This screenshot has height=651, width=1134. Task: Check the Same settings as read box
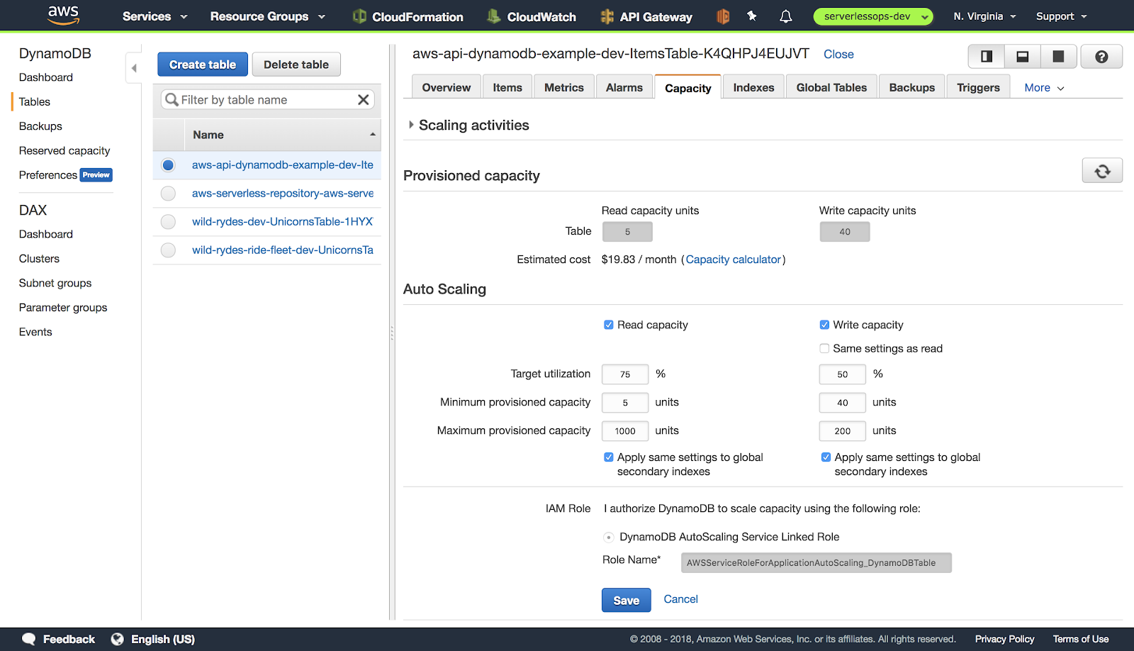(824, 348)
